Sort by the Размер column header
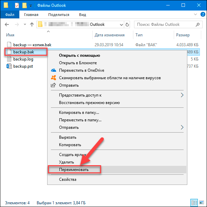This screenshot has width=207, height=207. [x=183, y=35]
